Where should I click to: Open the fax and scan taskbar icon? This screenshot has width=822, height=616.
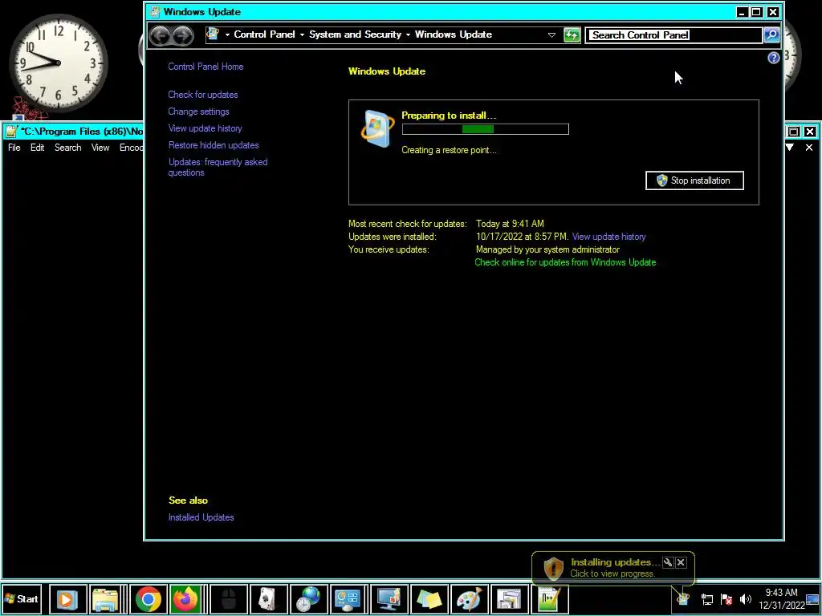[x=509, y=598]
